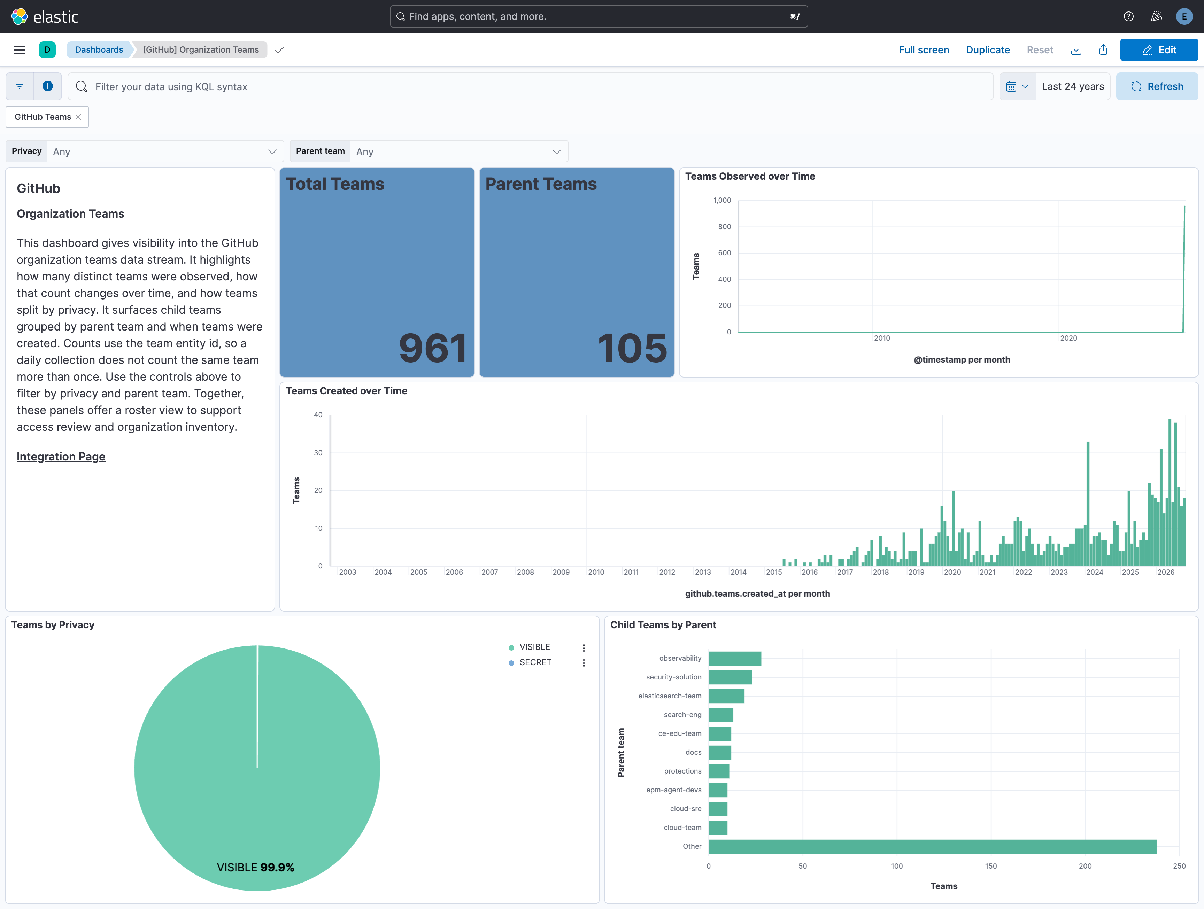Remove the GitHub Teams filter pill
1204x909 pixels.
point(78,117)
